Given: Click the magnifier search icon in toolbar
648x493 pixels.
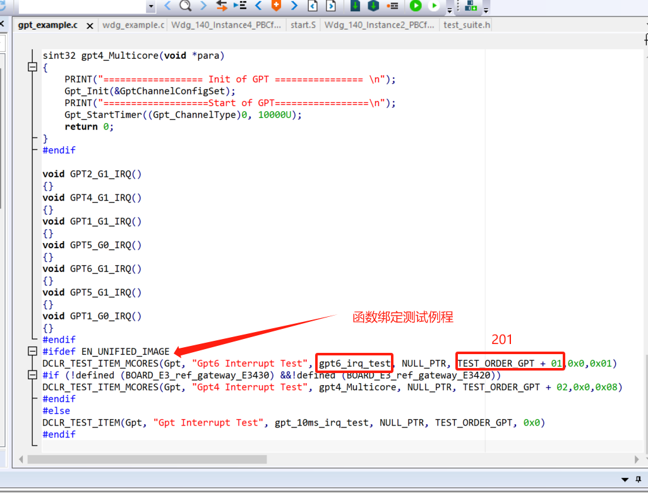Looking at the screenshot, I should click(x=185, y=6).
